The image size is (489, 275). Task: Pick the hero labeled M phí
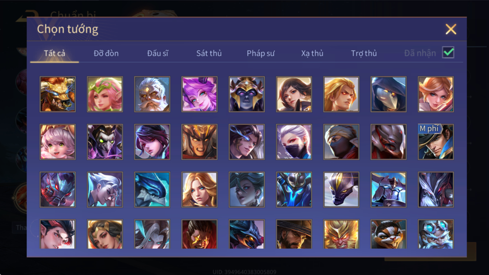[x=436, y=142]
